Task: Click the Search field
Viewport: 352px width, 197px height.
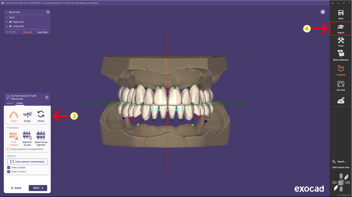Action: point(341,162)
